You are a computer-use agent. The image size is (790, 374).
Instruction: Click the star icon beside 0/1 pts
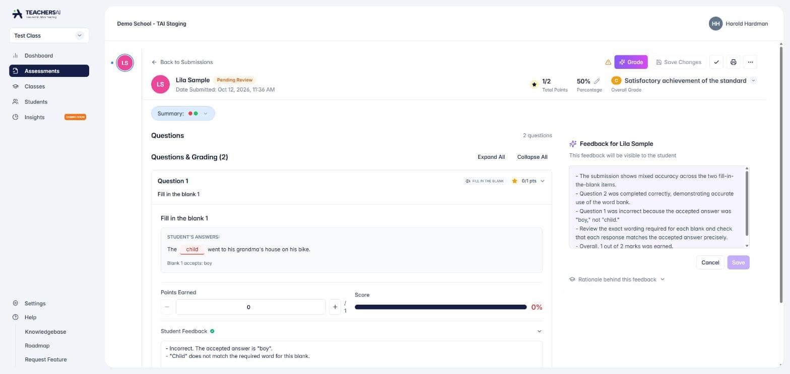click(514, 181)
